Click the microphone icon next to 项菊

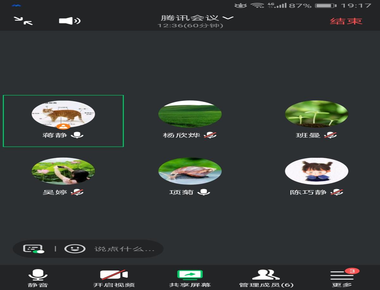[204, 192]
